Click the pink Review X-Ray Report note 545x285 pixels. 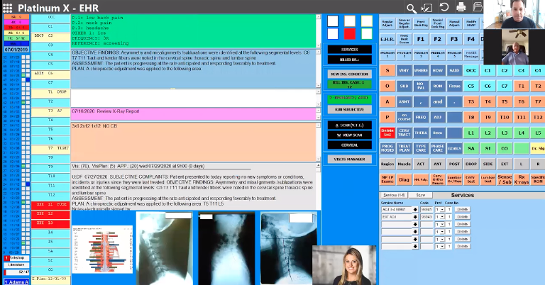coord(193,113)
